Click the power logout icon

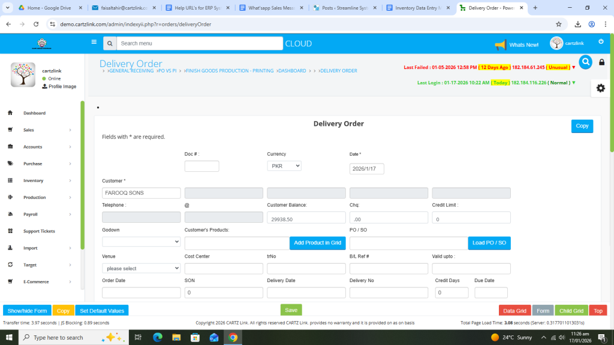click(x=601, y=41)
